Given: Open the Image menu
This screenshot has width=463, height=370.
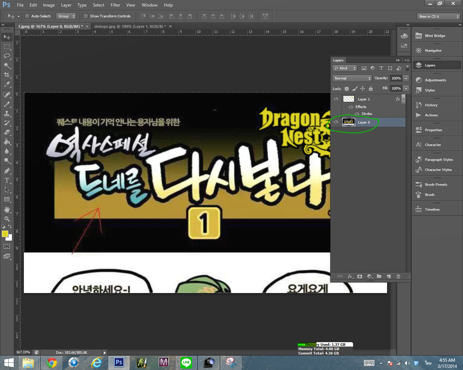Looking at the screenshot, I should 49,5.
